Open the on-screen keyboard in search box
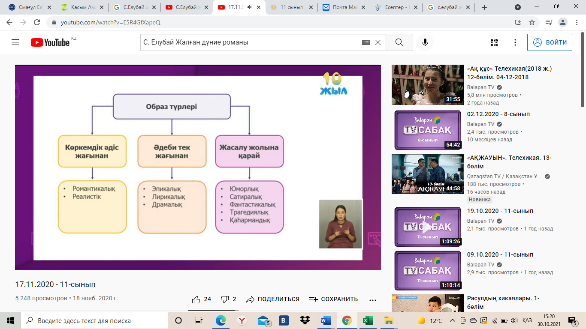Image resolution: width=586 pixels, height=329 pixels. 366,42
